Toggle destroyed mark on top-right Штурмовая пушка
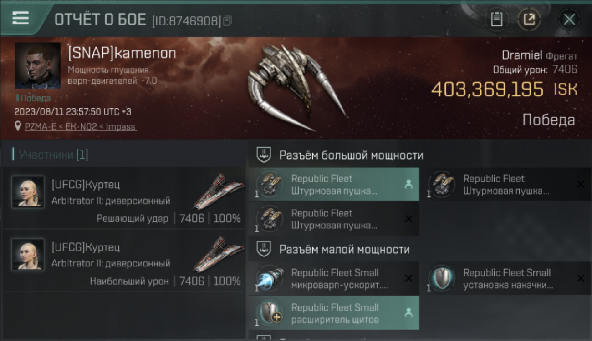592x341 pixels. pyautogui.click(x=581, y=184)
